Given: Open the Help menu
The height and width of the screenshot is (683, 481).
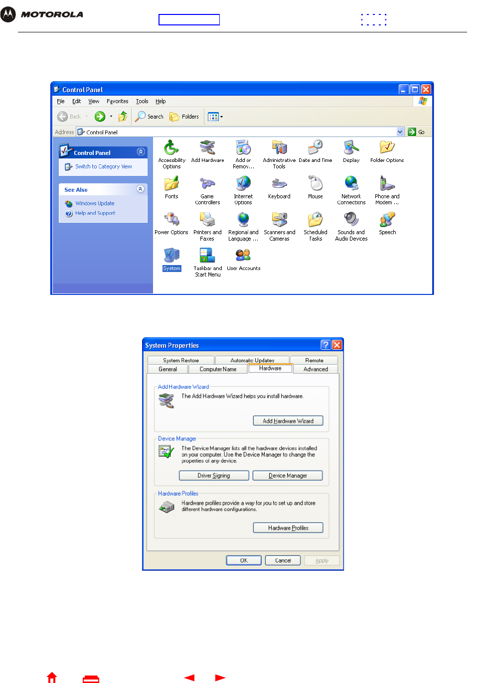Looking at the screenshot, I should (160, 101).
